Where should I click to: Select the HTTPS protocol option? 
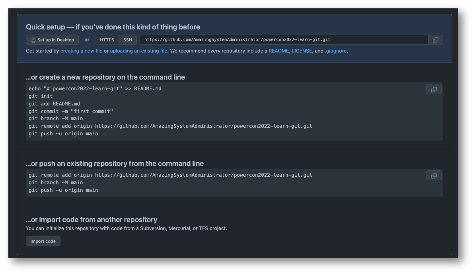pos(107,40)
